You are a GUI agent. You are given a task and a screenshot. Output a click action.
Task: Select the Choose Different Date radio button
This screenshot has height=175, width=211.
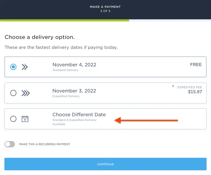click(x=13, y=119)
